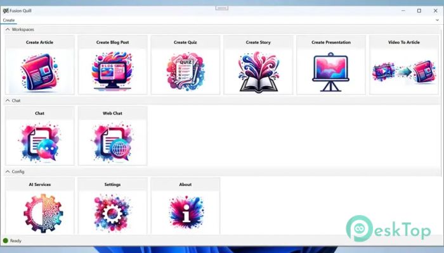This screenshot has width=444, height=253.
Task: Click the Create Blog Post title label
Action: 112,42
